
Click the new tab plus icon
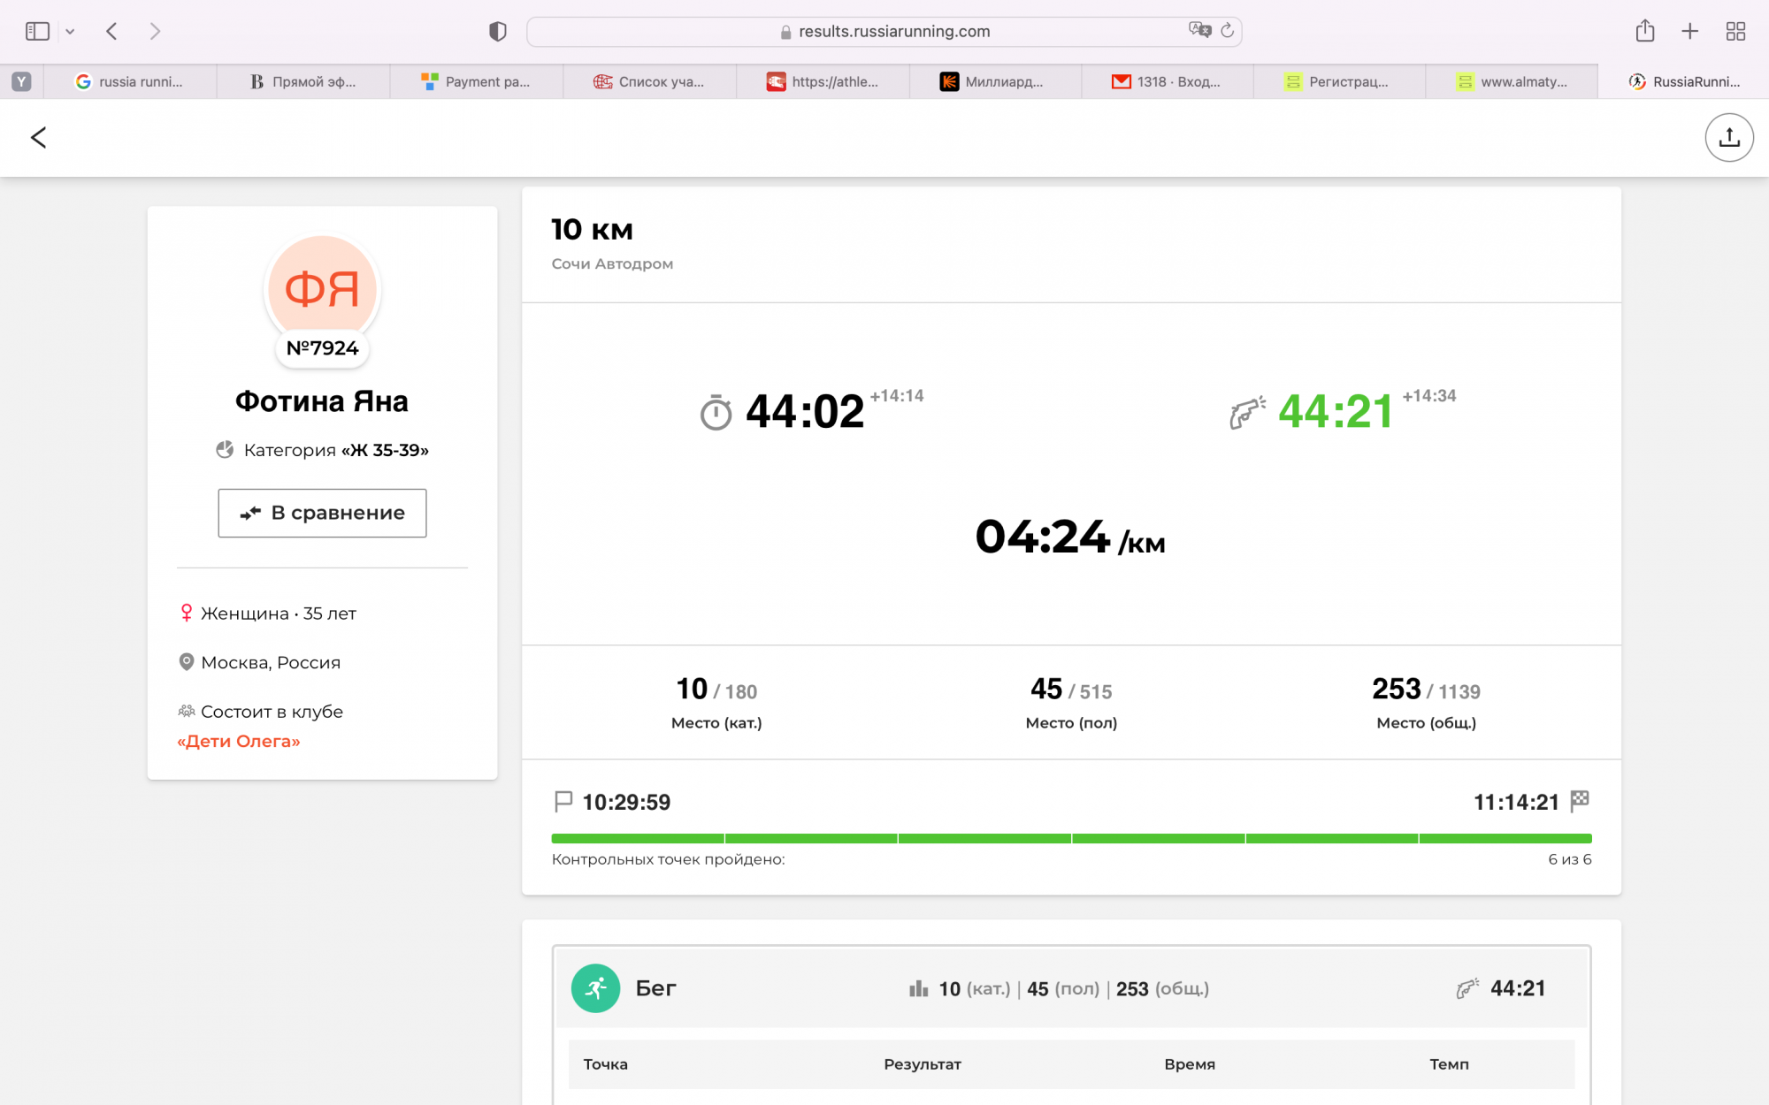1689,32
